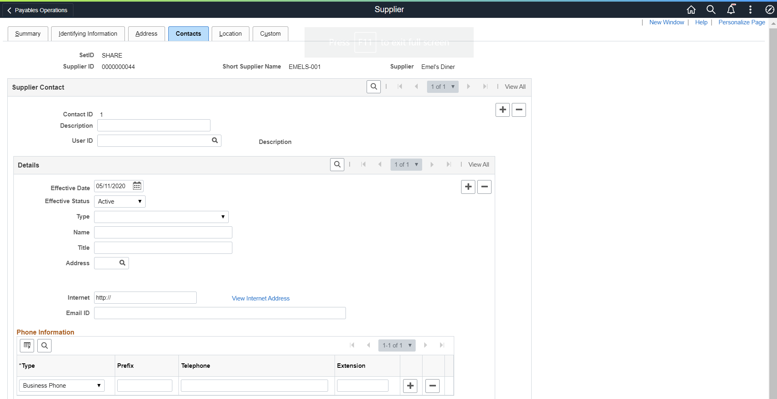
Task: Open the New Window link
Action: click(x=666, y=22)
